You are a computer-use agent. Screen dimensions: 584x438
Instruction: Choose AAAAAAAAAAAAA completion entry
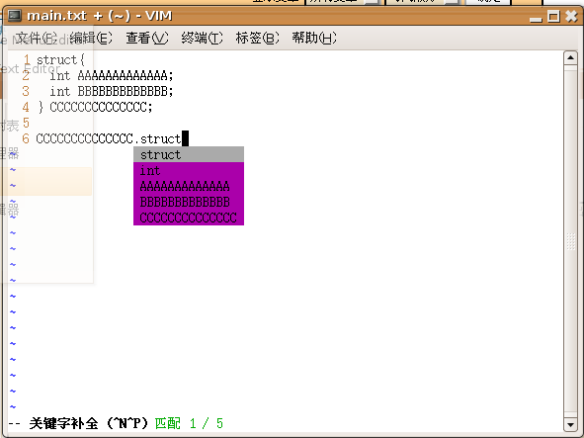pos(189,186)
